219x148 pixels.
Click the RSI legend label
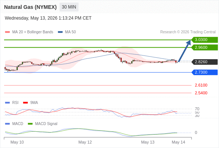pyautogui.click(x=15, y=103)
